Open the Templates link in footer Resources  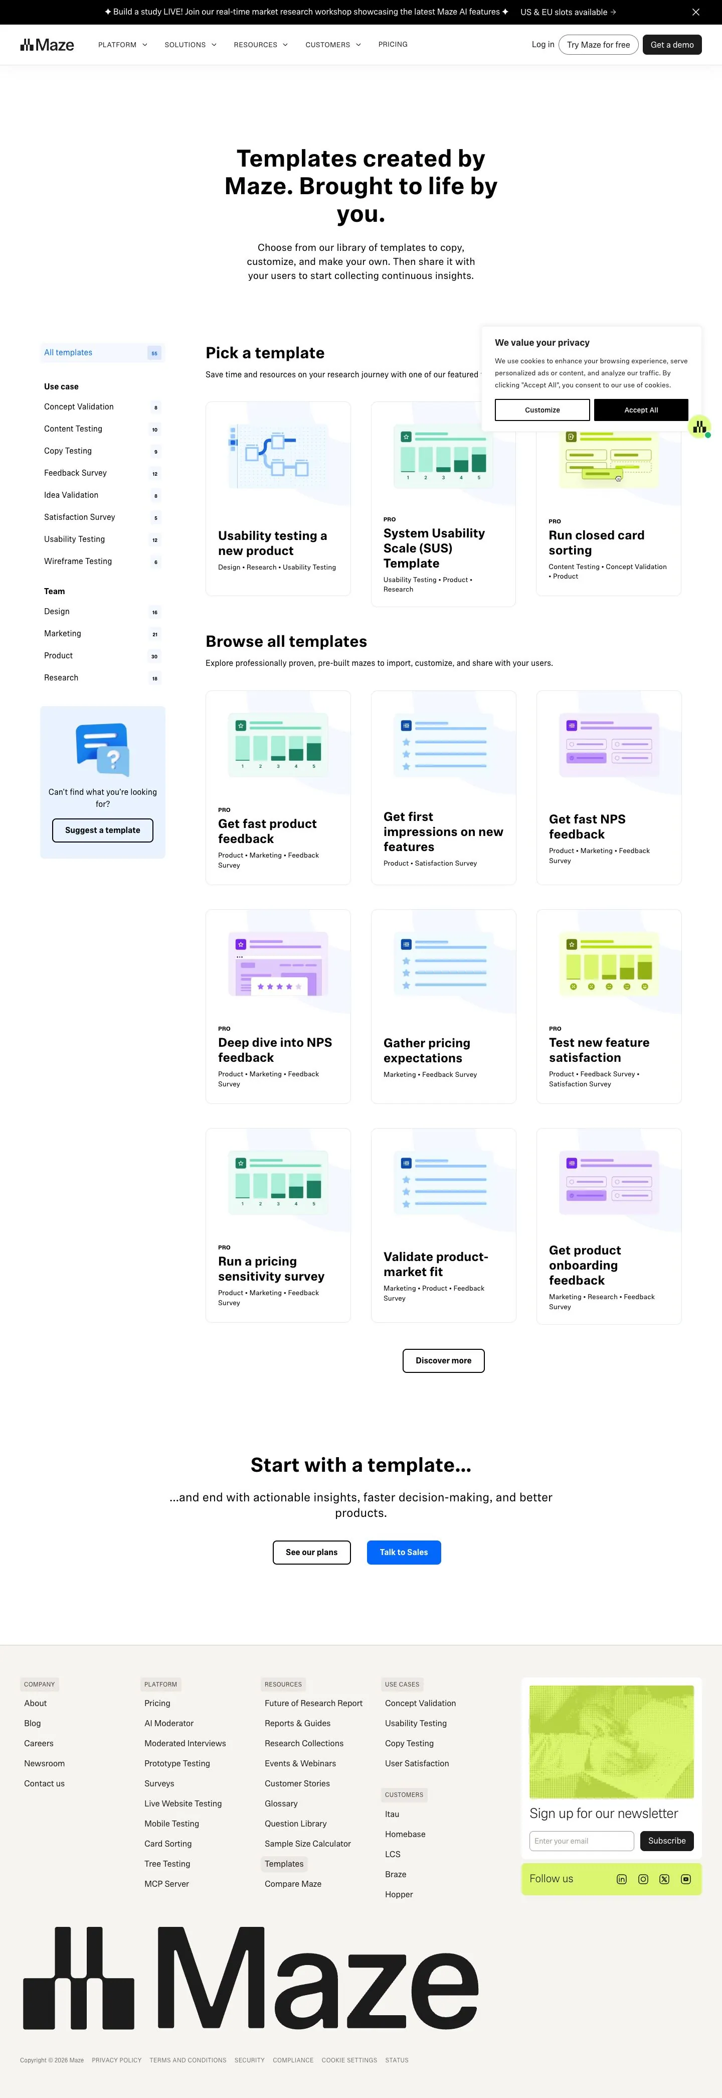(284, 1864)
